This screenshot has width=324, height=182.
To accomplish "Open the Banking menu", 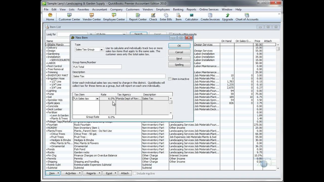I will [178, 9].
